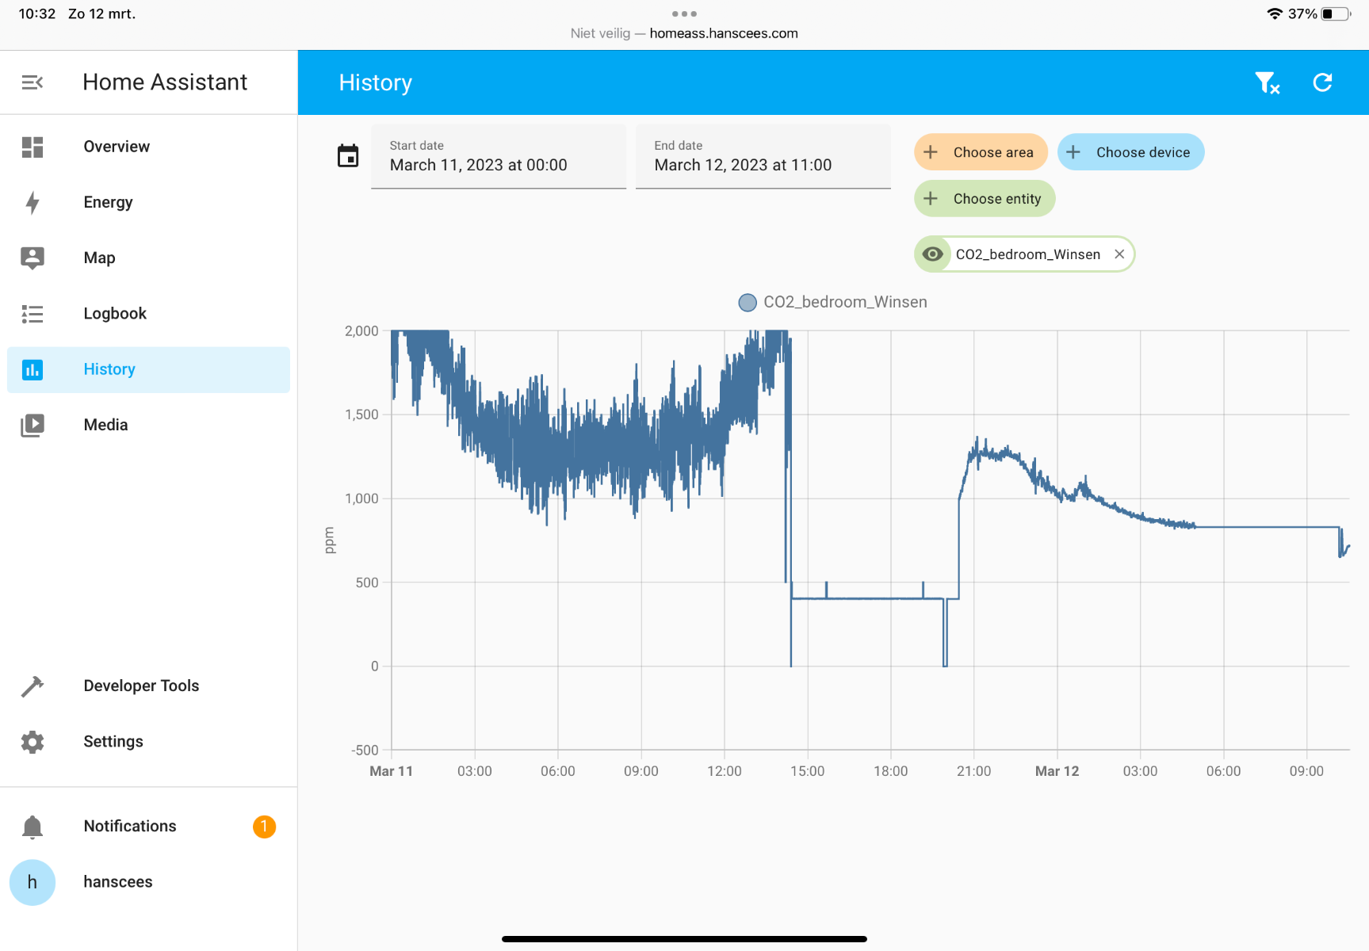Click the End date field
This screenshot has width=1369, height=951.
(x=763, y=157)
